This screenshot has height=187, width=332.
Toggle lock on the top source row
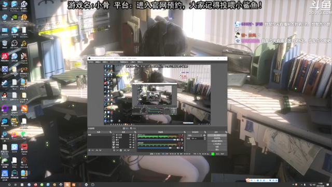(x=133, y=135)
